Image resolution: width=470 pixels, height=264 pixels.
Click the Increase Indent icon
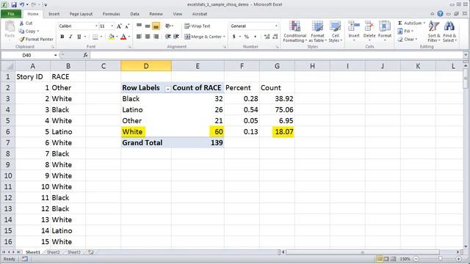tap(176, 37)
